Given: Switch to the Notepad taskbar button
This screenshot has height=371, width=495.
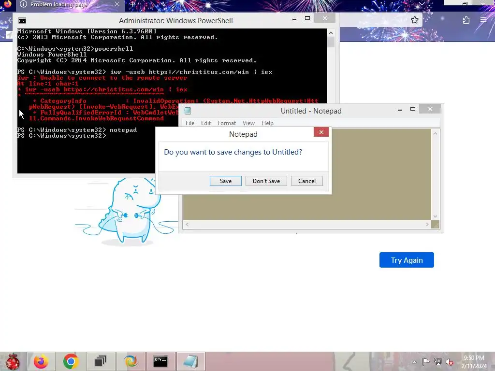Looking at the screenshot, I should tap(190, 361).
